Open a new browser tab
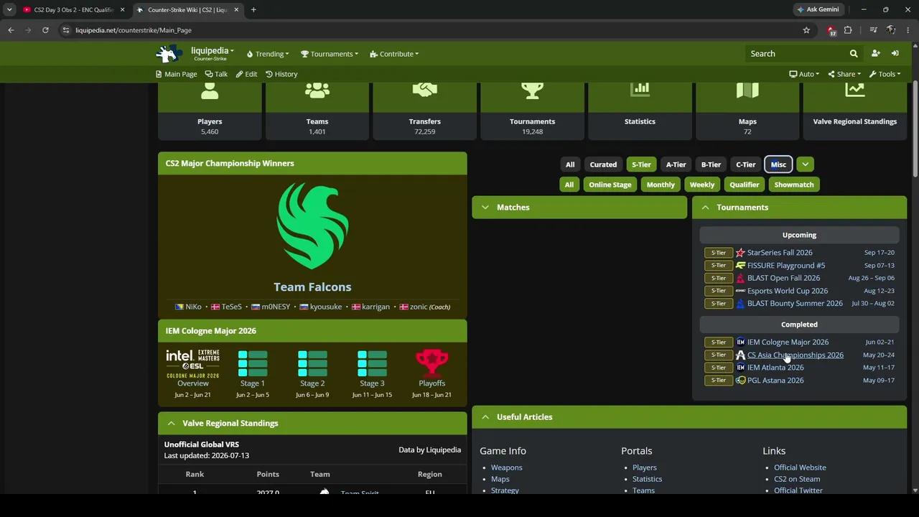The image size is (919, 517). click(x=253, y=10)
